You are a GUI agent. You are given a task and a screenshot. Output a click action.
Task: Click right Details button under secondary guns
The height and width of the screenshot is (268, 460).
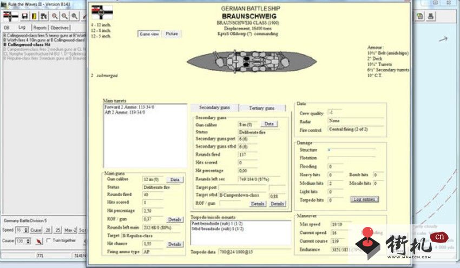pyautogui.click(x=277, y=204)
